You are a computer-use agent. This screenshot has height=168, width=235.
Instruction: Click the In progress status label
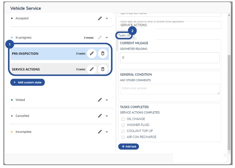(23, 37)
